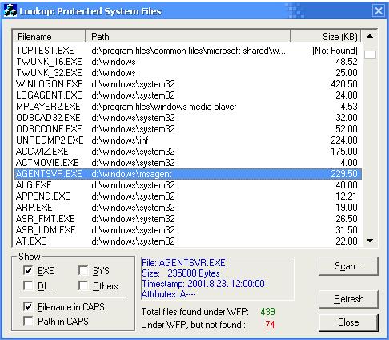Click the d:\windows\msagent path cell
This screenshot has width=389, height=340.
pos(131,174)
